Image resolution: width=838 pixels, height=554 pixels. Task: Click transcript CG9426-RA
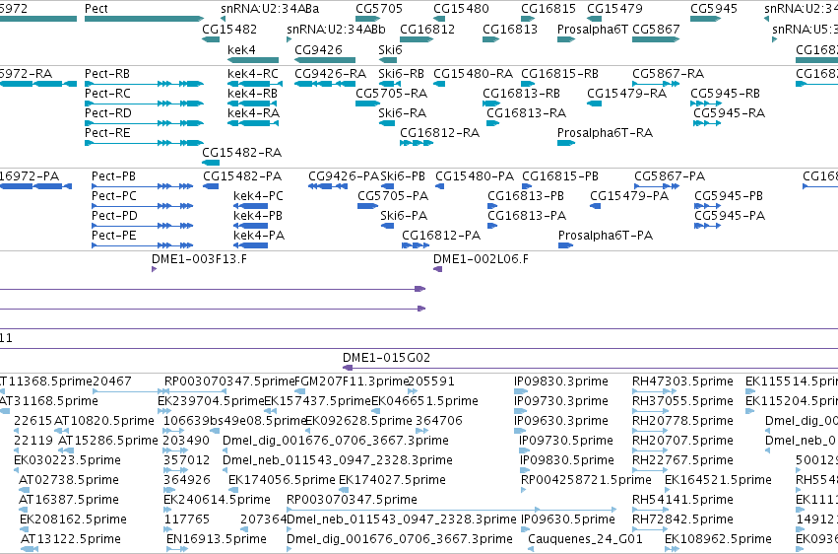pyautogui.click(x=330, y=73)
